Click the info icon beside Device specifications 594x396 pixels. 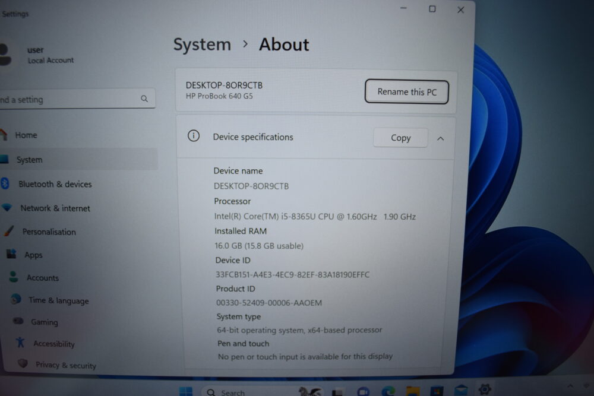click(194, 136)
